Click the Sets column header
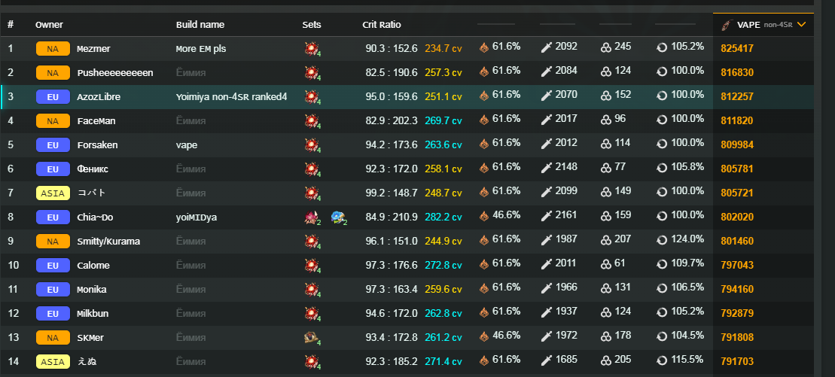The width and height of the screenshot is (835, 377). (x=312, y=25)
